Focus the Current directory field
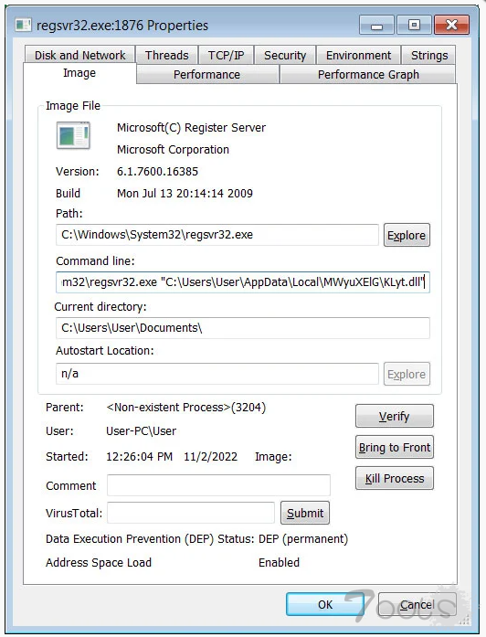This screenshot has width=486, height=637. coord(243,328)
